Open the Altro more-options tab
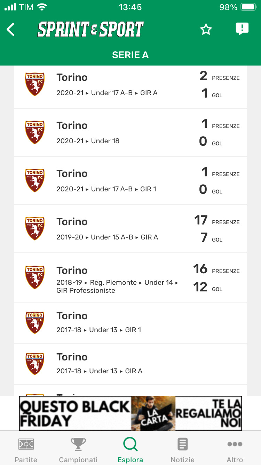 pyautogui.click(x=235, y=449)
